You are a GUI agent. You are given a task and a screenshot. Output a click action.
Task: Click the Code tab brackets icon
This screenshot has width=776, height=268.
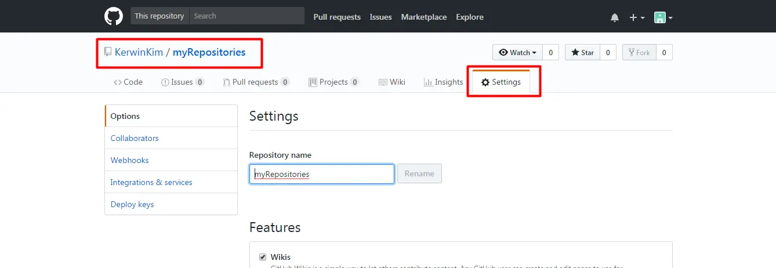click(x=118, y=82)
